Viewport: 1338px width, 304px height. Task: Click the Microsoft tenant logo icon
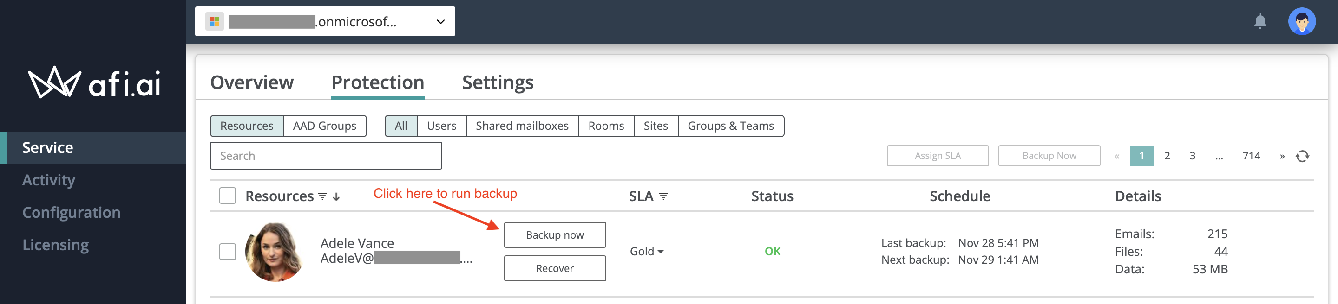point(214,21)
